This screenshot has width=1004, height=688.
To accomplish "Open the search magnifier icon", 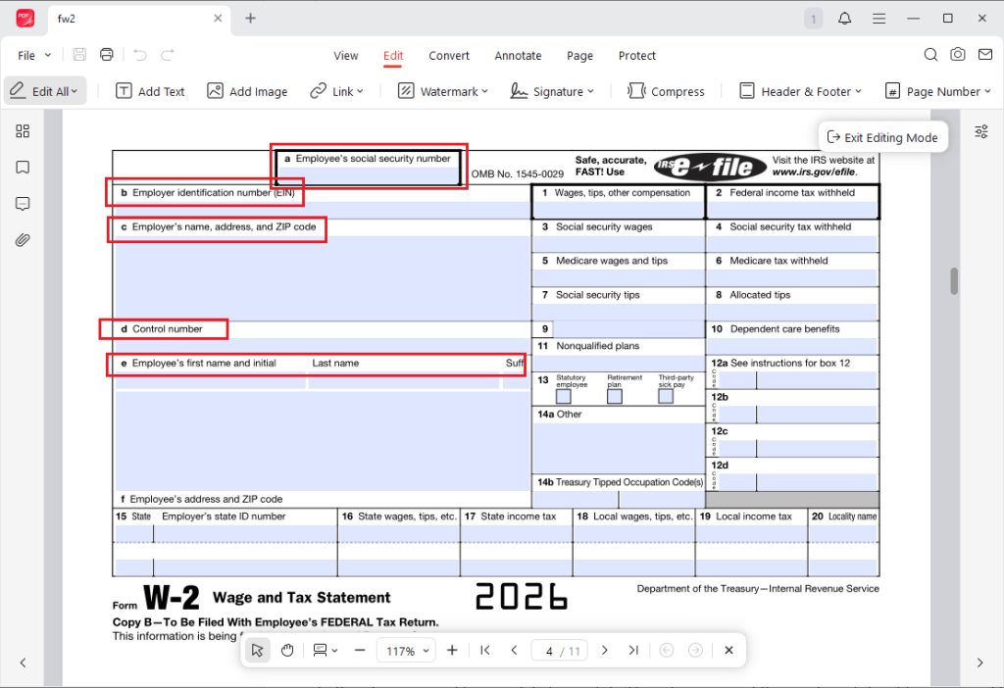I will (x=930, y=55).
